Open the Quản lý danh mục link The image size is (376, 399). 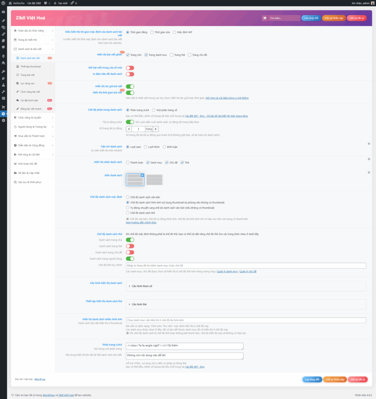coord(227,272)
